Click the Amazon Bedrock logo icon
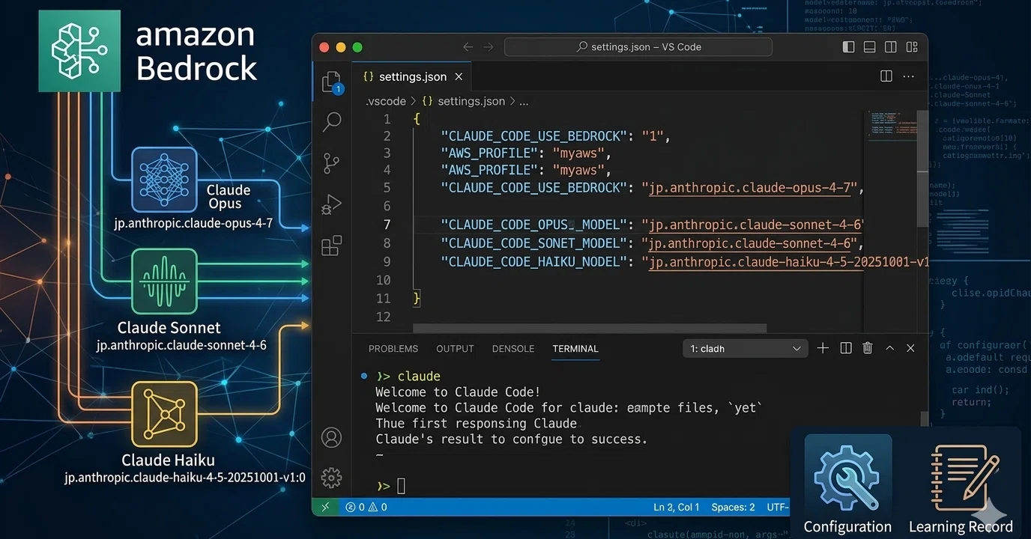Screen dimensions: 1031x539 [x=80, y=51]
